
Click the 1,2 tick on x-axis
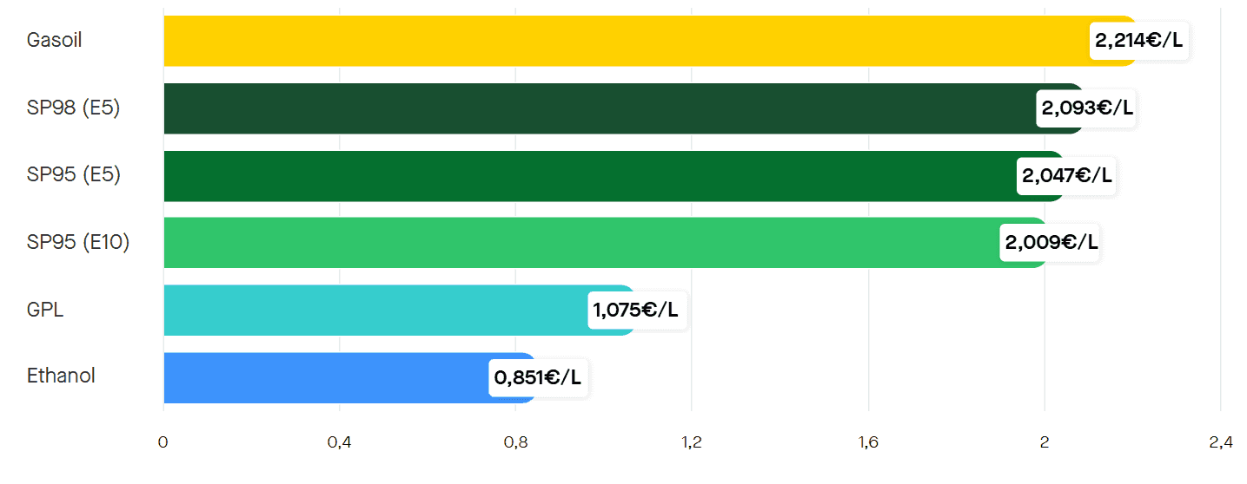692,443
